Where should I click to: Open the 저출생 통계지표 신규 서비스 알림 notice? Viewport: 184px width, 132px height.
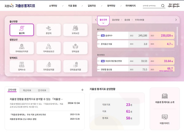point(23,119)
